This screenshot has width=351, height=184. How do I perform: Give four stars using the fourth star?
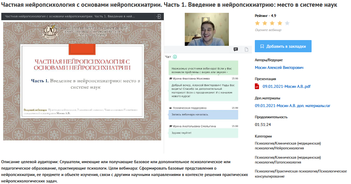[280, 23]
